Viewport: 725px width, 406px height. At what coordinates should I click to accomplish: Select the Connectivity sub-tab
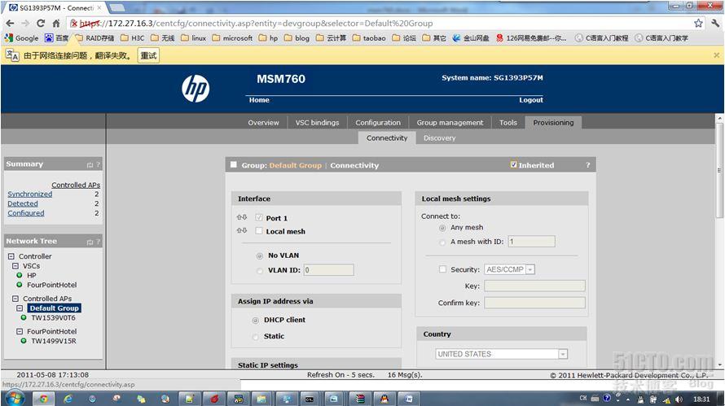(x=387, y=138)
